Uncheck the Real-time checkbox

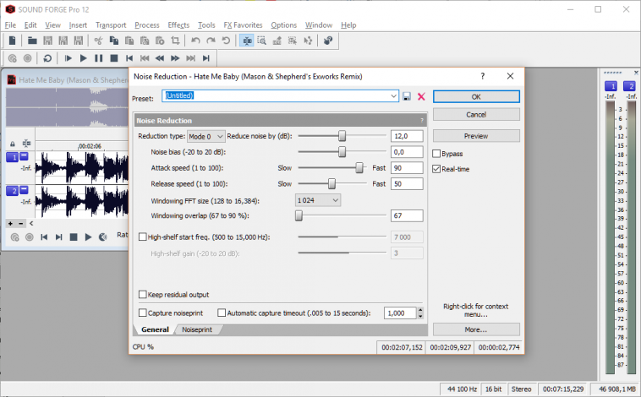pos(436,169)
